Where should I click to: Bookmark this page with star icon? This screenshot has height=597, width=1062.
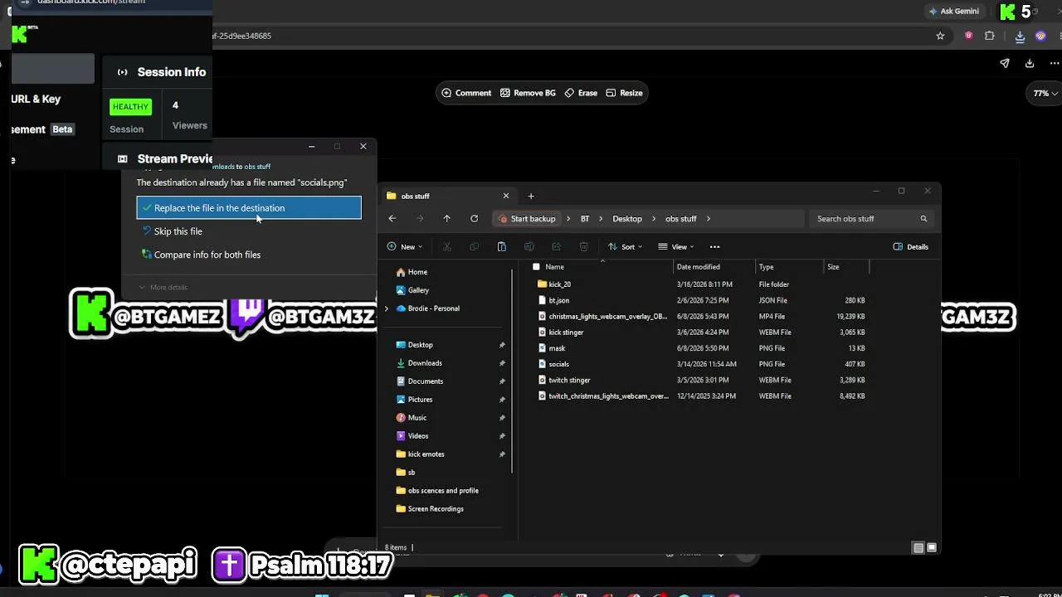click(x=940, y=36)
